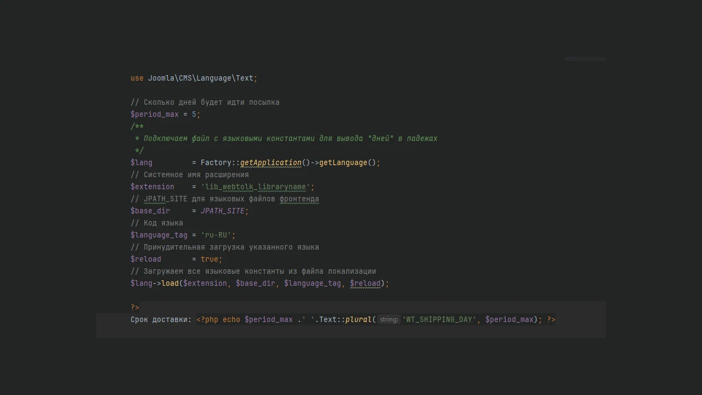
Task: Click the JPATH_SITE constant value
Action: click(222, 211)
